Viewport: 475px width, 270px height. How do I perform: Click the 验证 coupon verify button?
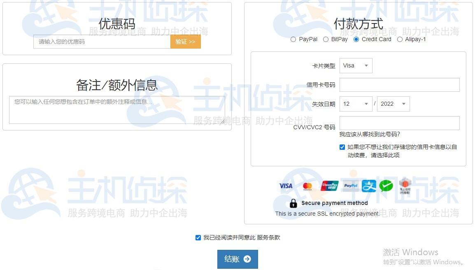tap(185, 42)
